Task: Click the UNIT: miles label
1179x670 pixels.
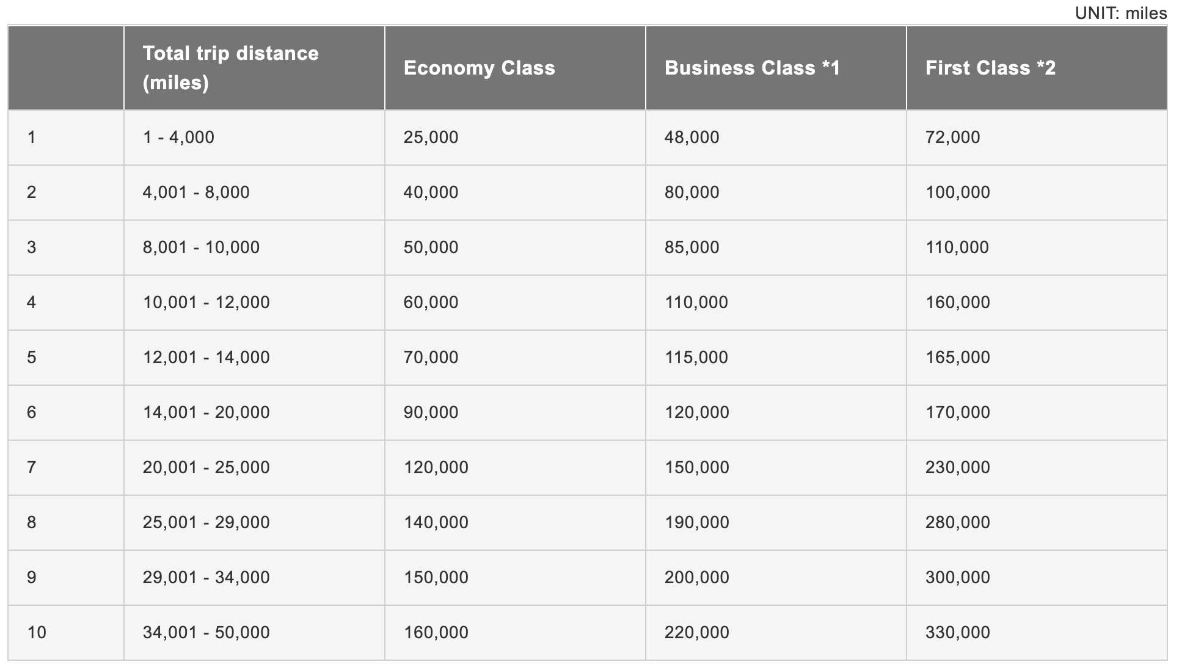Action: coord(1120,12)
